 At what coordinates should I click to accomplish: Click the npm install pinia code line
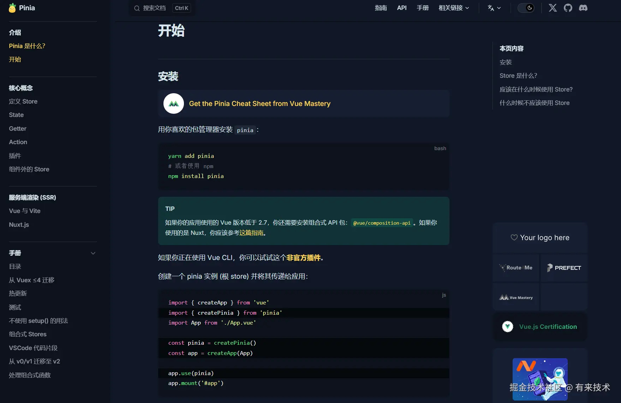tap(196, 176)
